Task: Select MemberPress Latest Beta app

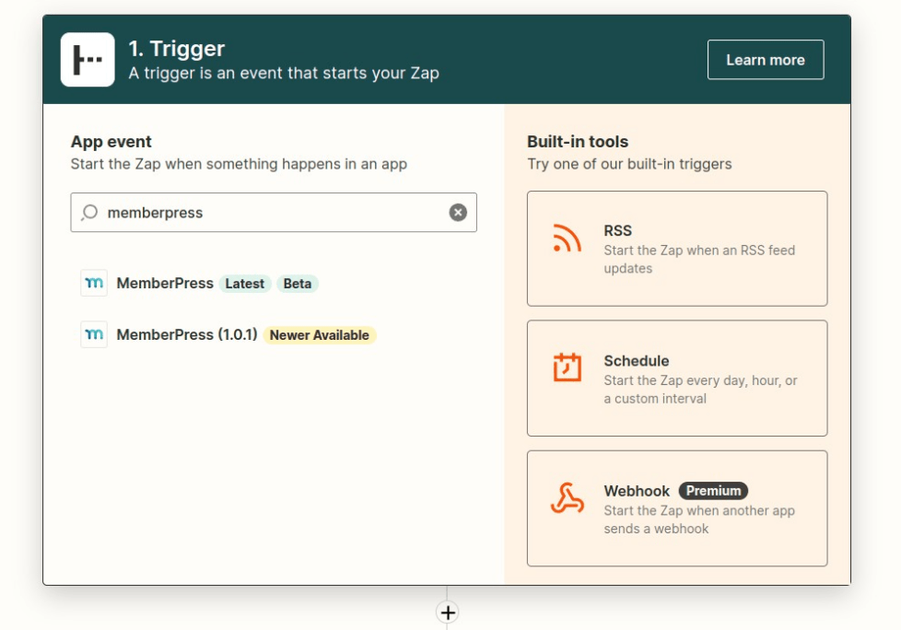Action: [x=199, y=283]
